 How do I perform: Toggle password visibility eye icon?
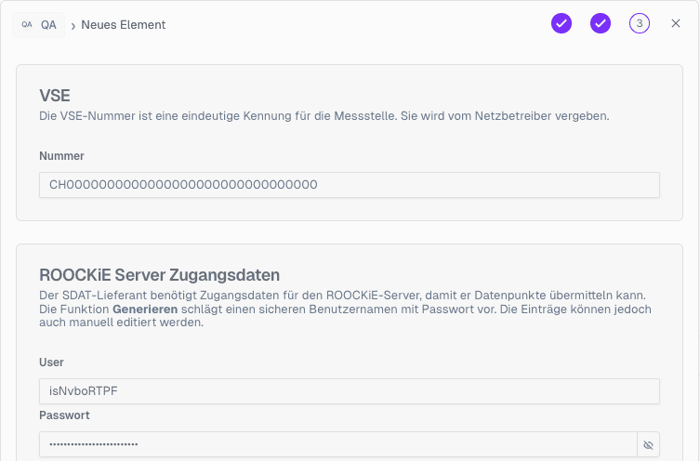click(649, 445)
